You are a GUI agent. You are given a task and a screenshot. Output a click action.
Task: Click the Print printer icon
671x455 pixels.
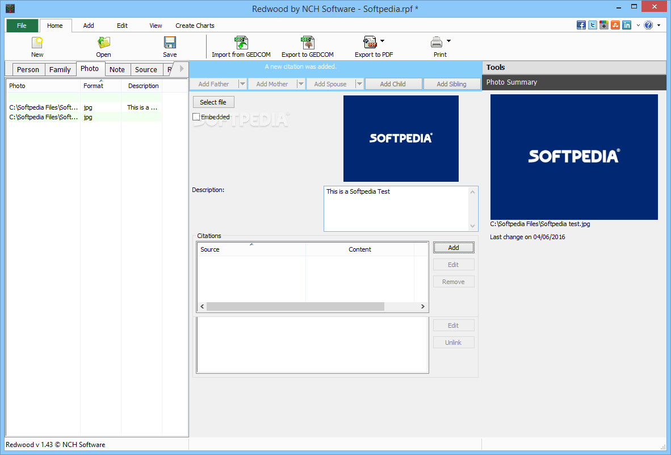[437, 43]
